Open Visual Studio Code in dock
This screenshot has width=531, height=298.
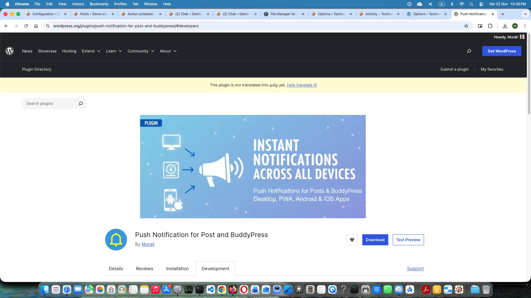pos(211,289)
